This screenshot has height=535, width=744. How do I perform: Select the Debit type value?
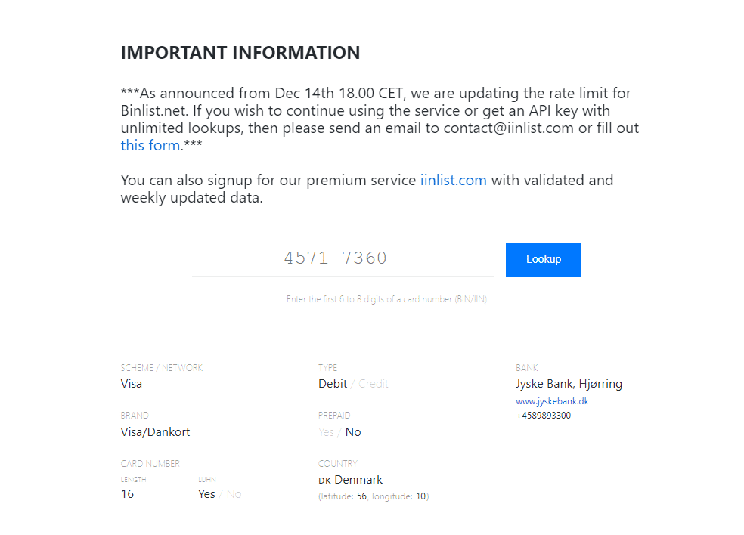[333, 383]
